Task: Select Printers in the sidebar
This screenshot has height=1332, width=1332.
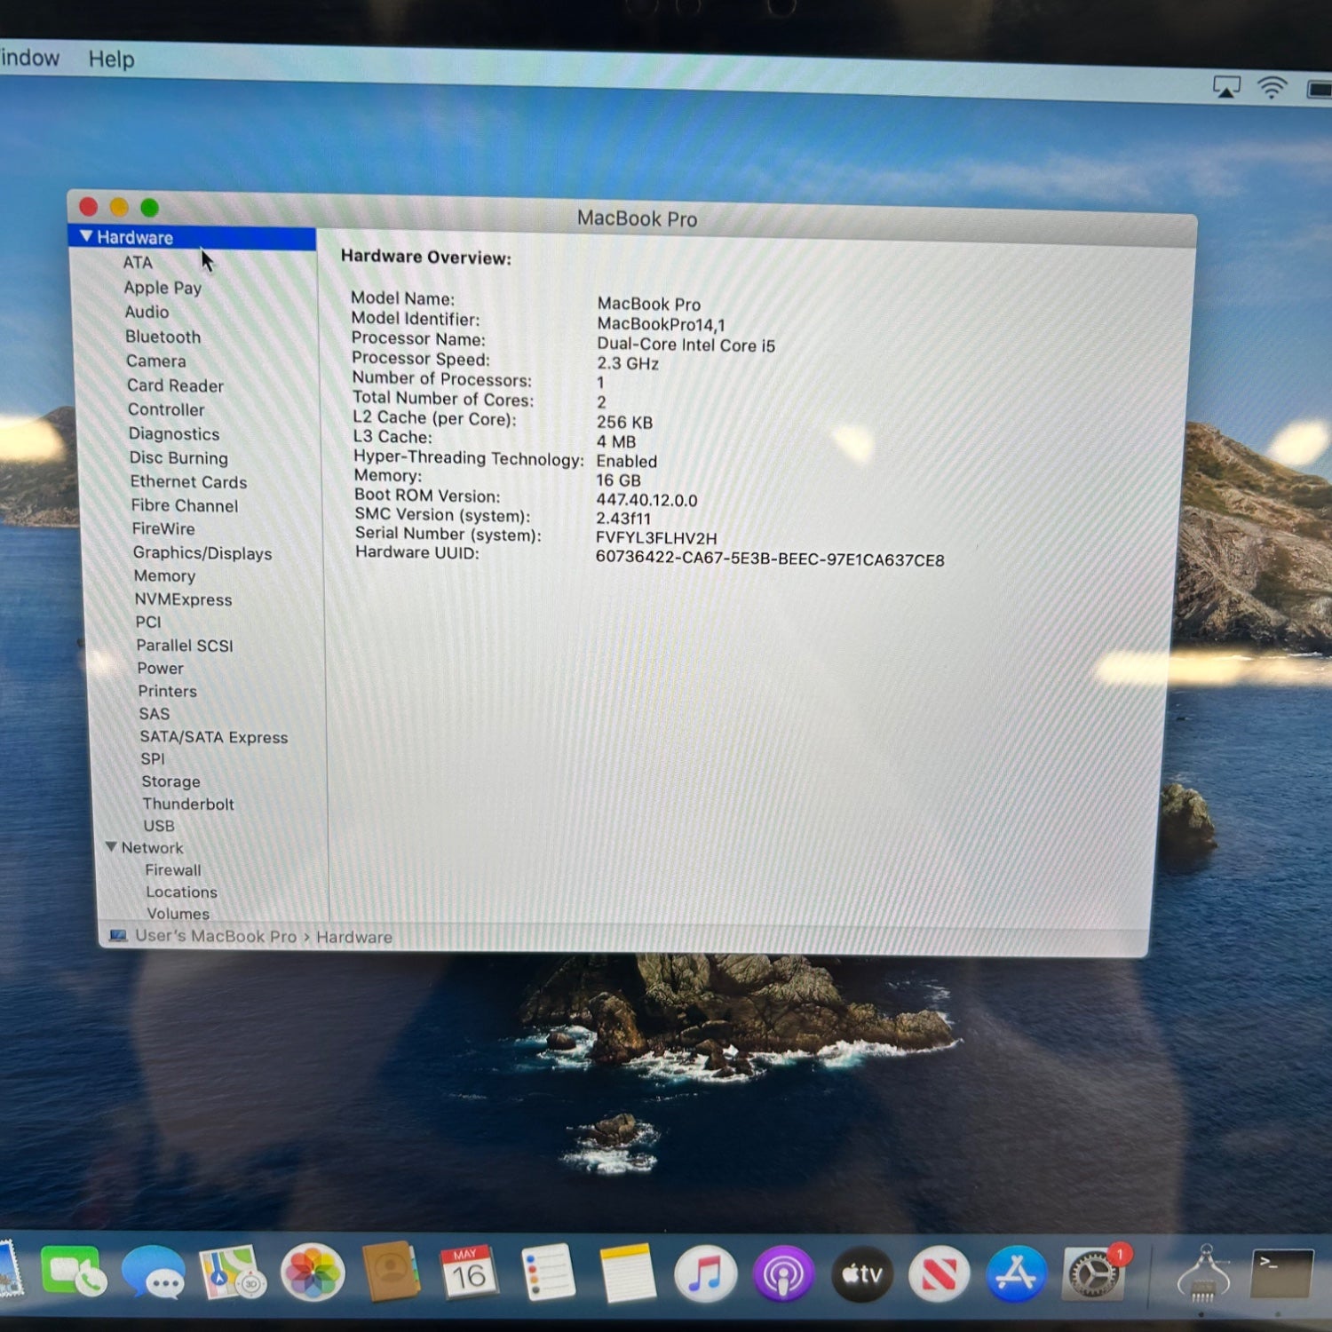Action: pyautogui.click(x=167, y=691)
